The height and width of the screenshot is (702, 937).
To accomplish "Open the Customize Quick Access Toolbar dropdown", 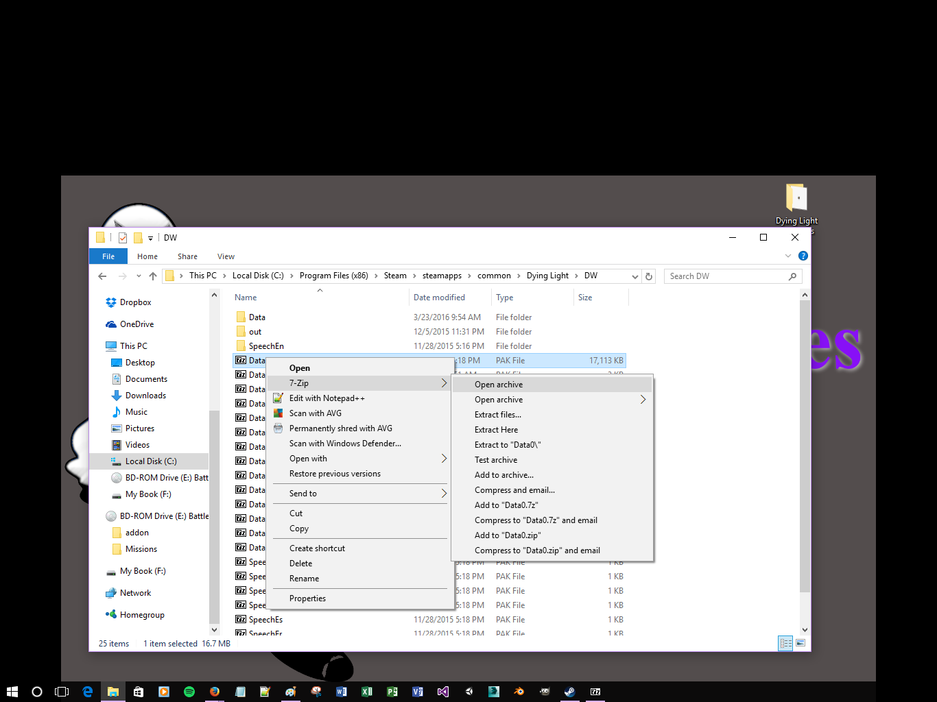I will click(x=151, y=239).
